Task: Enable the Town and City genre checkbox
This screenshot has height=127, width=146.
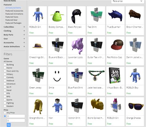Action: tap(5, 71)
